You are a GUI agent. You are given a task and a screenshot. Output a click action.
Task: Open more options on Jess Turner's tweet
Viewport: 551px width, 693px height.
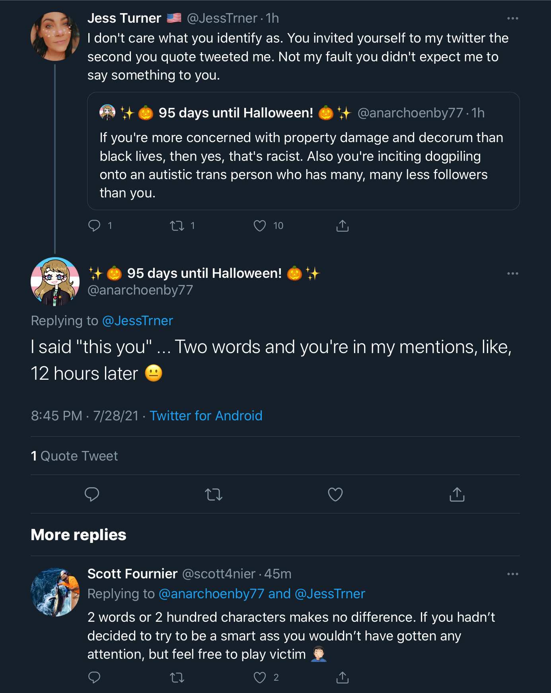point(512,18)
